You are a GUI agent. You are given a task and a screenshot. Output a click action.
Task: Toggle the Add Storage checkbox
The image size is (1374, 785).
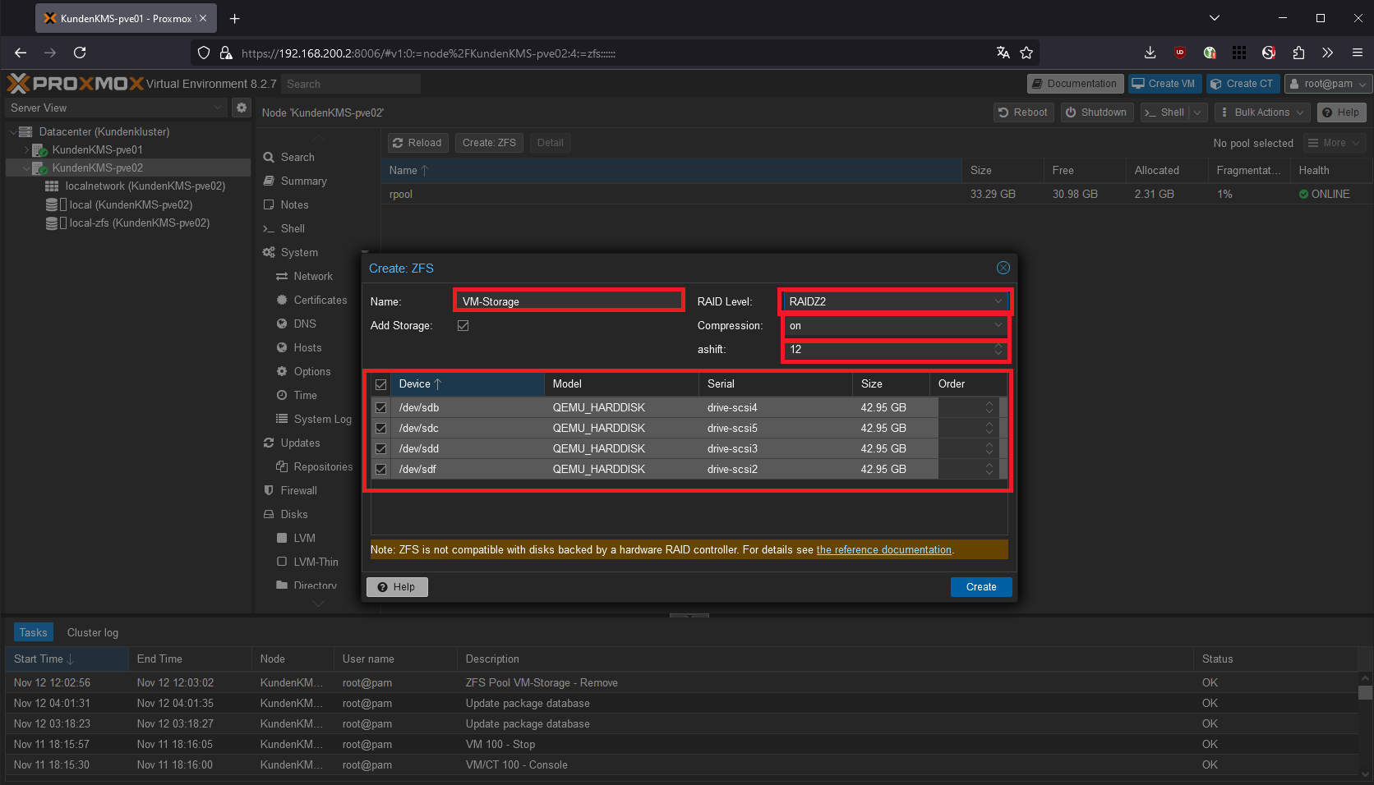coord(463,326)
